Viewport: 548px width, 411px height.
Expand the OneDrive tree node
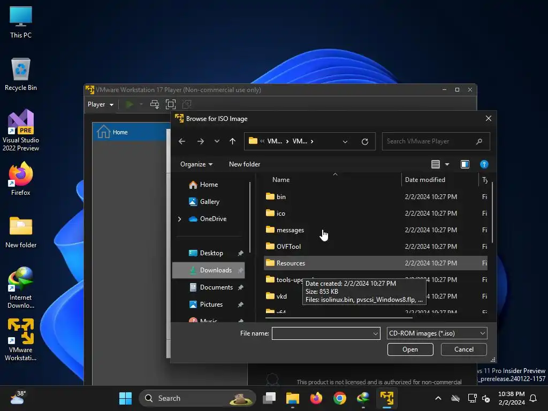click(180, 219)
